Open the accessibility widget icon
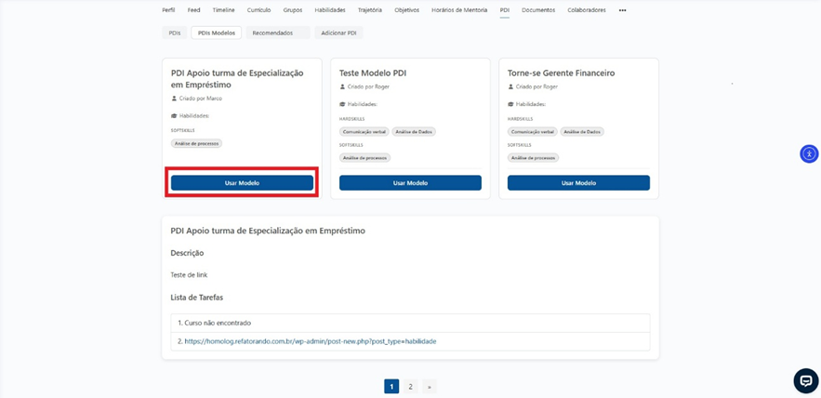Screen dimensions: 821x398 (809, 153)
